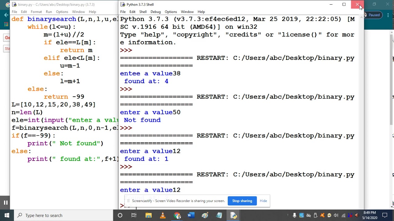Open Format menu in binary.py editor
Image resolution: width=394 pixels, height=221 pixels.
tap(36, 12)
